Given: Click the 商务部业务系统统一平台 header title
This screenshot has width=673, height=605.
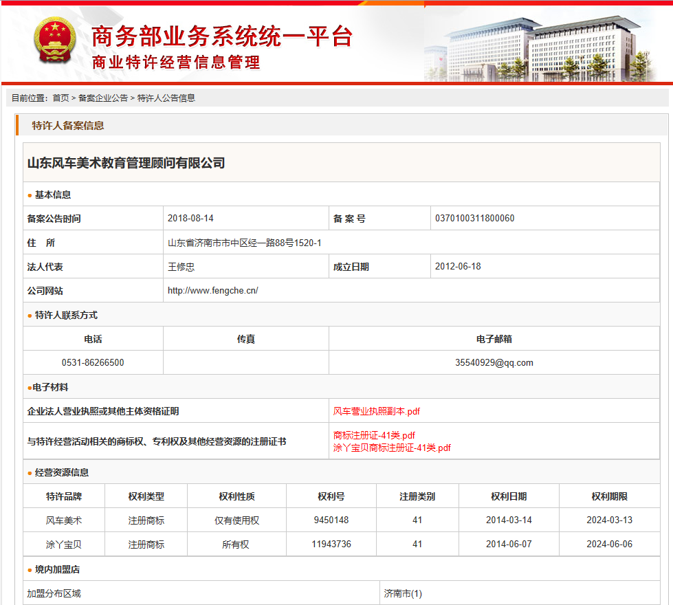Looking at the screenshot, I should [222, 36].
